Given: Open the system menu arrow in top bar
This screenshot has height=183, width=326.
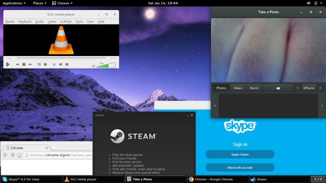Looking at the screenshot, I should click(321, 3).
